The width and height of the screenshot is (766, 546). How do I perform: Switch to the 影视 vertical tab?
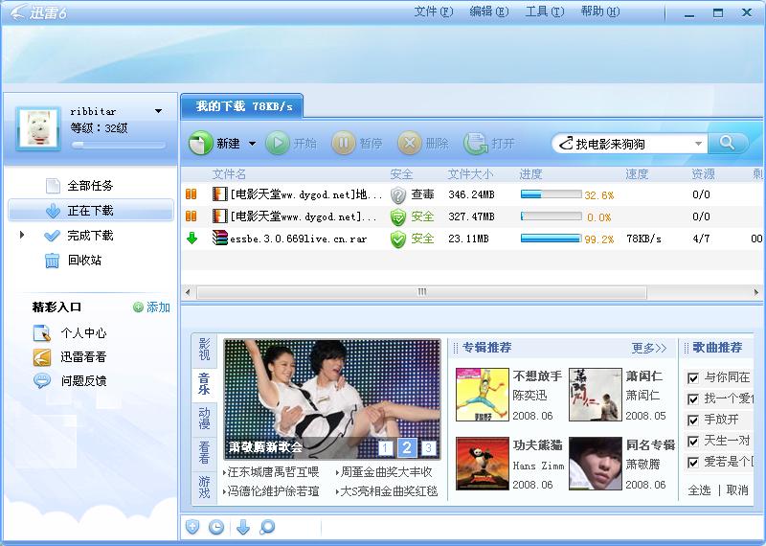[x=204, y=350]
